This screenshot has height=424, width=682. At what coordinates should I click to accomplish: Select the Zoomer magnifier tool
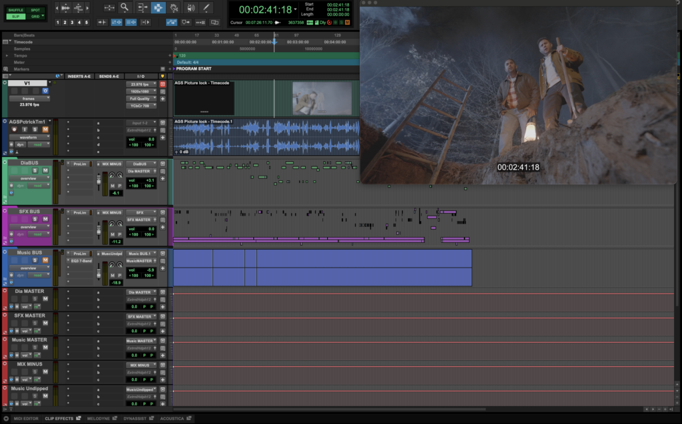click(125, 8)
